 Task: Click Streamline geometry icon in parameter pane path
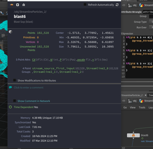142,5
